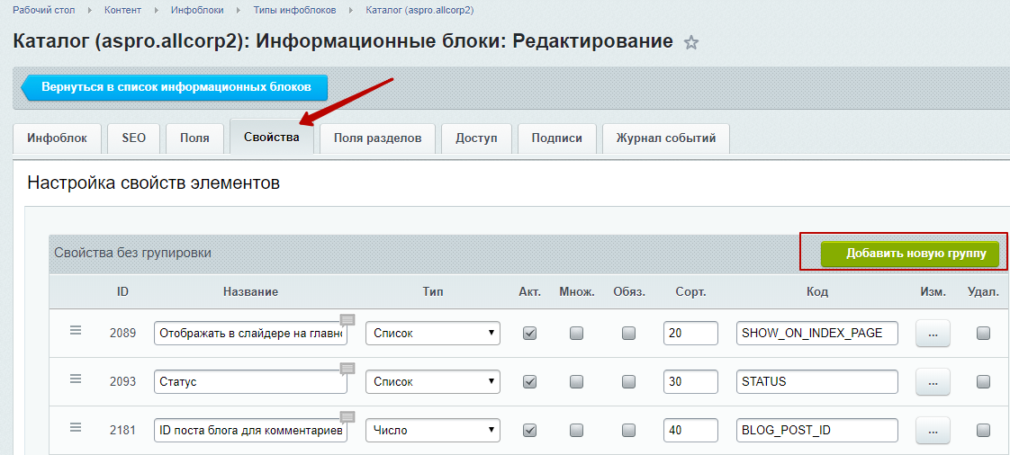1010x455 pixels.
Task: Open edit dialog for SHOW_ON_INDEX_PAGE property
Action: pyautogui.click(x=933, y=334)
